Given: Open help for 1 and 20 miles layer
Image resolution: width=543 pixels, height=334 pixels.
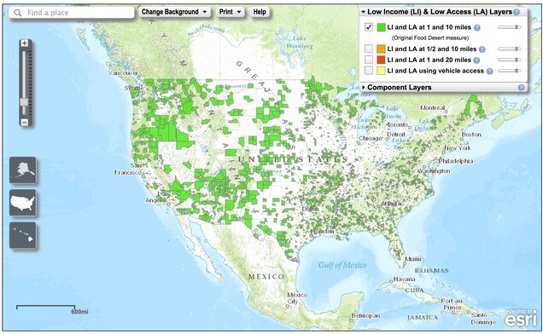Looking at the screenshot, I should click(476, 60).
